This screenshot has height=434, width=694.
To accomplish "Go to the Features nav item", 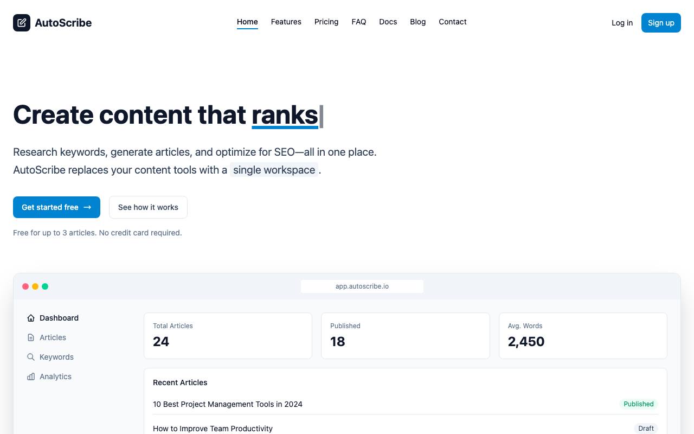I will [x=286, y=22].
